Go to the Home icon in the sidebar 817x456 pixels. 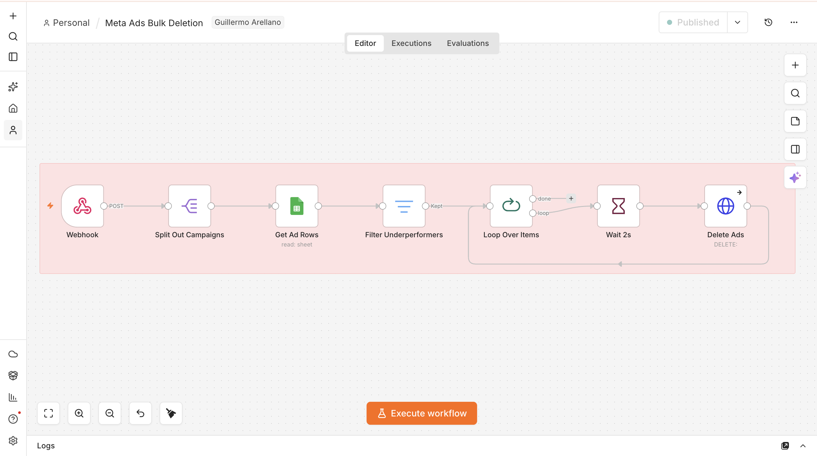(13, 108)
